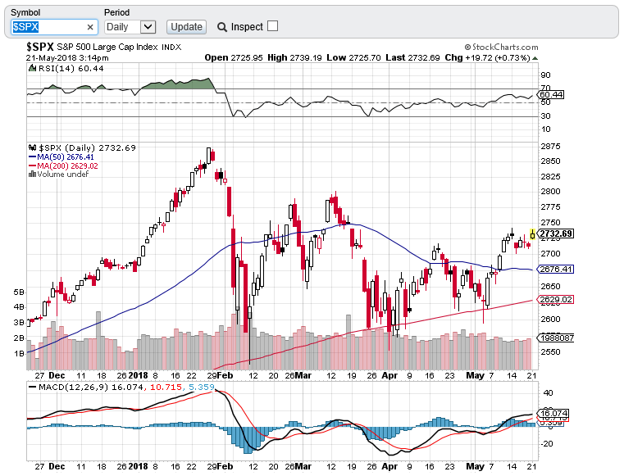Click the Update button

click(186, 27)
